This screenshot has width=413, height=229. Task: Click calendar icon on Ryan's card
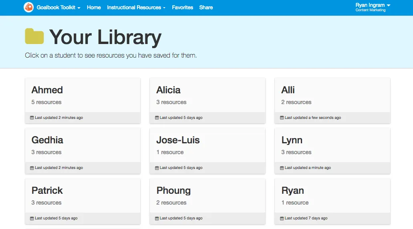tap(282, 218)
